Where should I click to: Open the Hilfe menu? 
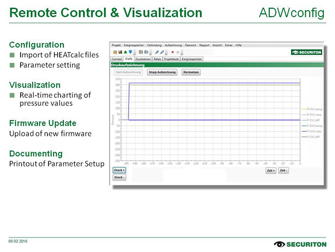point(239,45)
